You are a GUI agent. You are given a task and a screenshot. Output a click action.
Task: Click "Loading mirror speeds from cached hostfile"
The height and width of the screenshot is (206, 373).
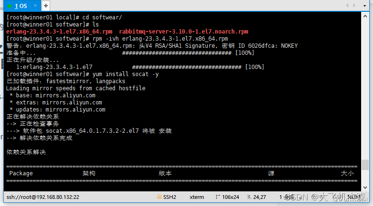(x=76, y=88)
